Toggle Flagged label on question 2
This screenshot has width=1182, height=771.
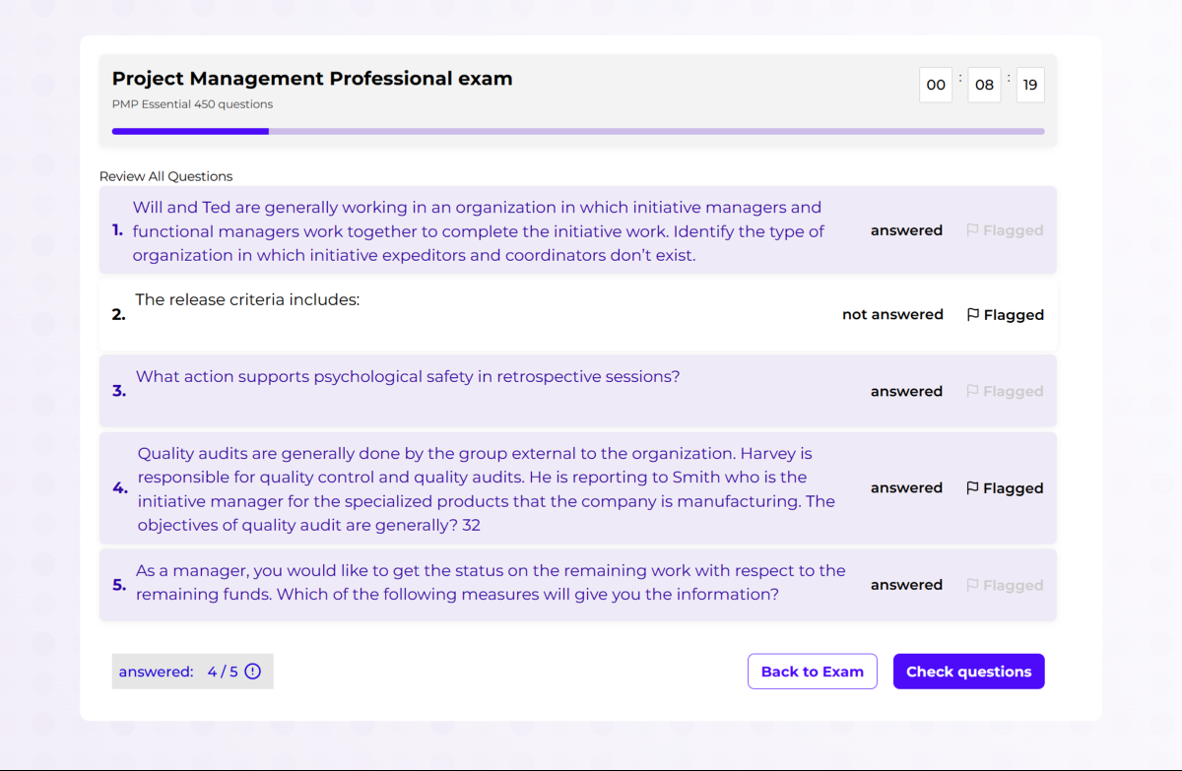(x=1014, y=315)
